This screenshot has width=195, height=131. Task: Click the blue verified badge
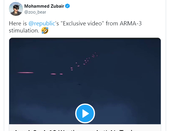68,6
